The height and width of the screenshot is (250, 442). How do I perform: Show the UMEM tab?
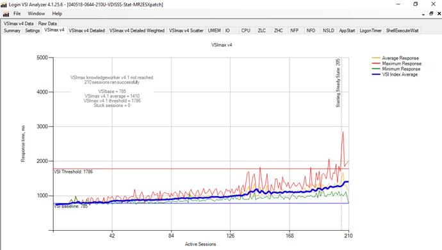[214, 31]
